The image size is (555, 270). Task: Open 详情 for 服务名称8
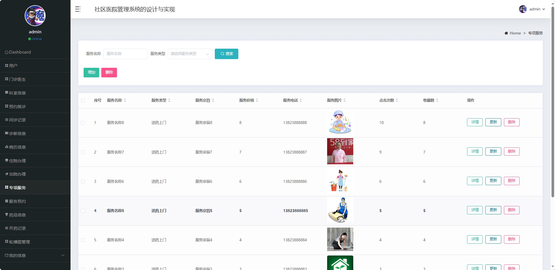pos(475,122)
